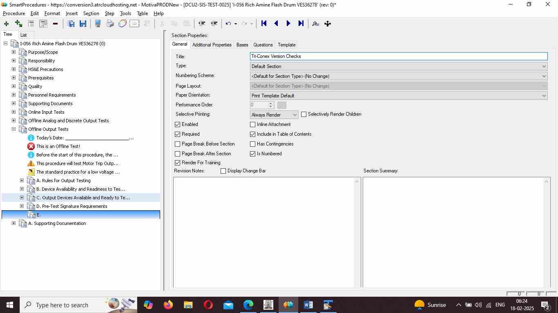
Task: Click the Section Summary text area
Action: 453,232
